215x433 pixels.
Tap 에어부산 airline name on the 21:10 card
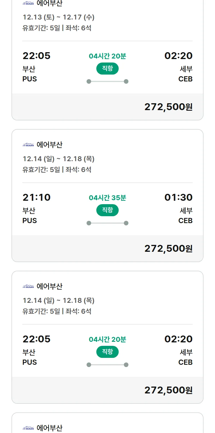coord(50,145)
